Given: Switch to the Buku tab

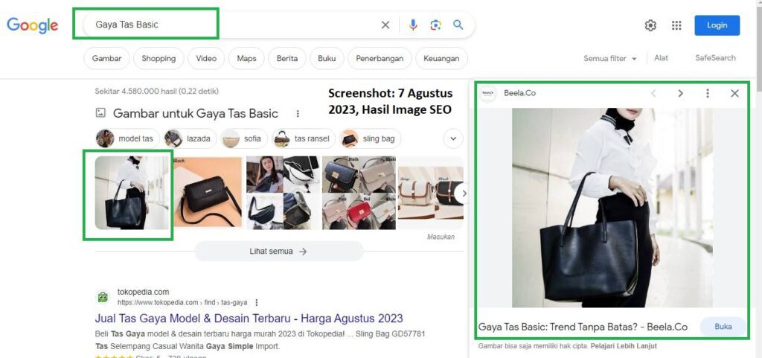Looking at the screenshot, I should pos(327,58).
